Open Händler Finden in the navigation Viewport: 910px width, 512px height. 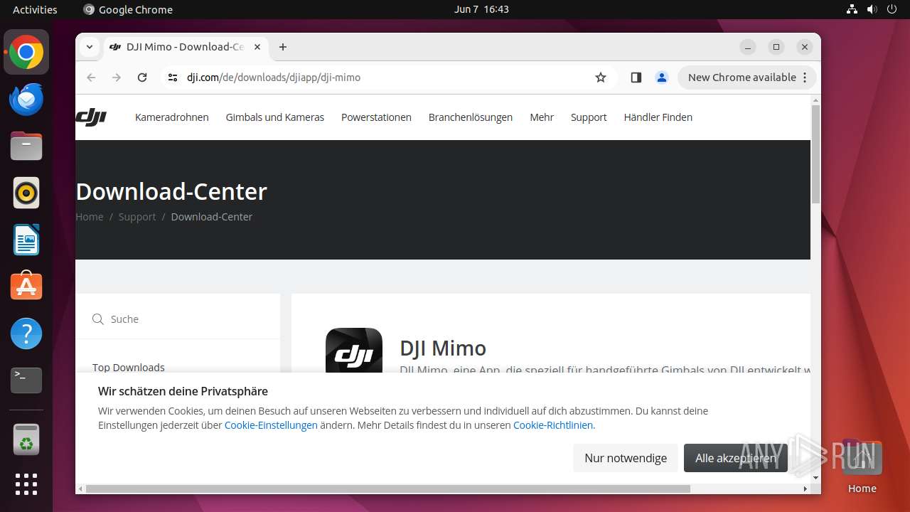click(x=658, y=117)
